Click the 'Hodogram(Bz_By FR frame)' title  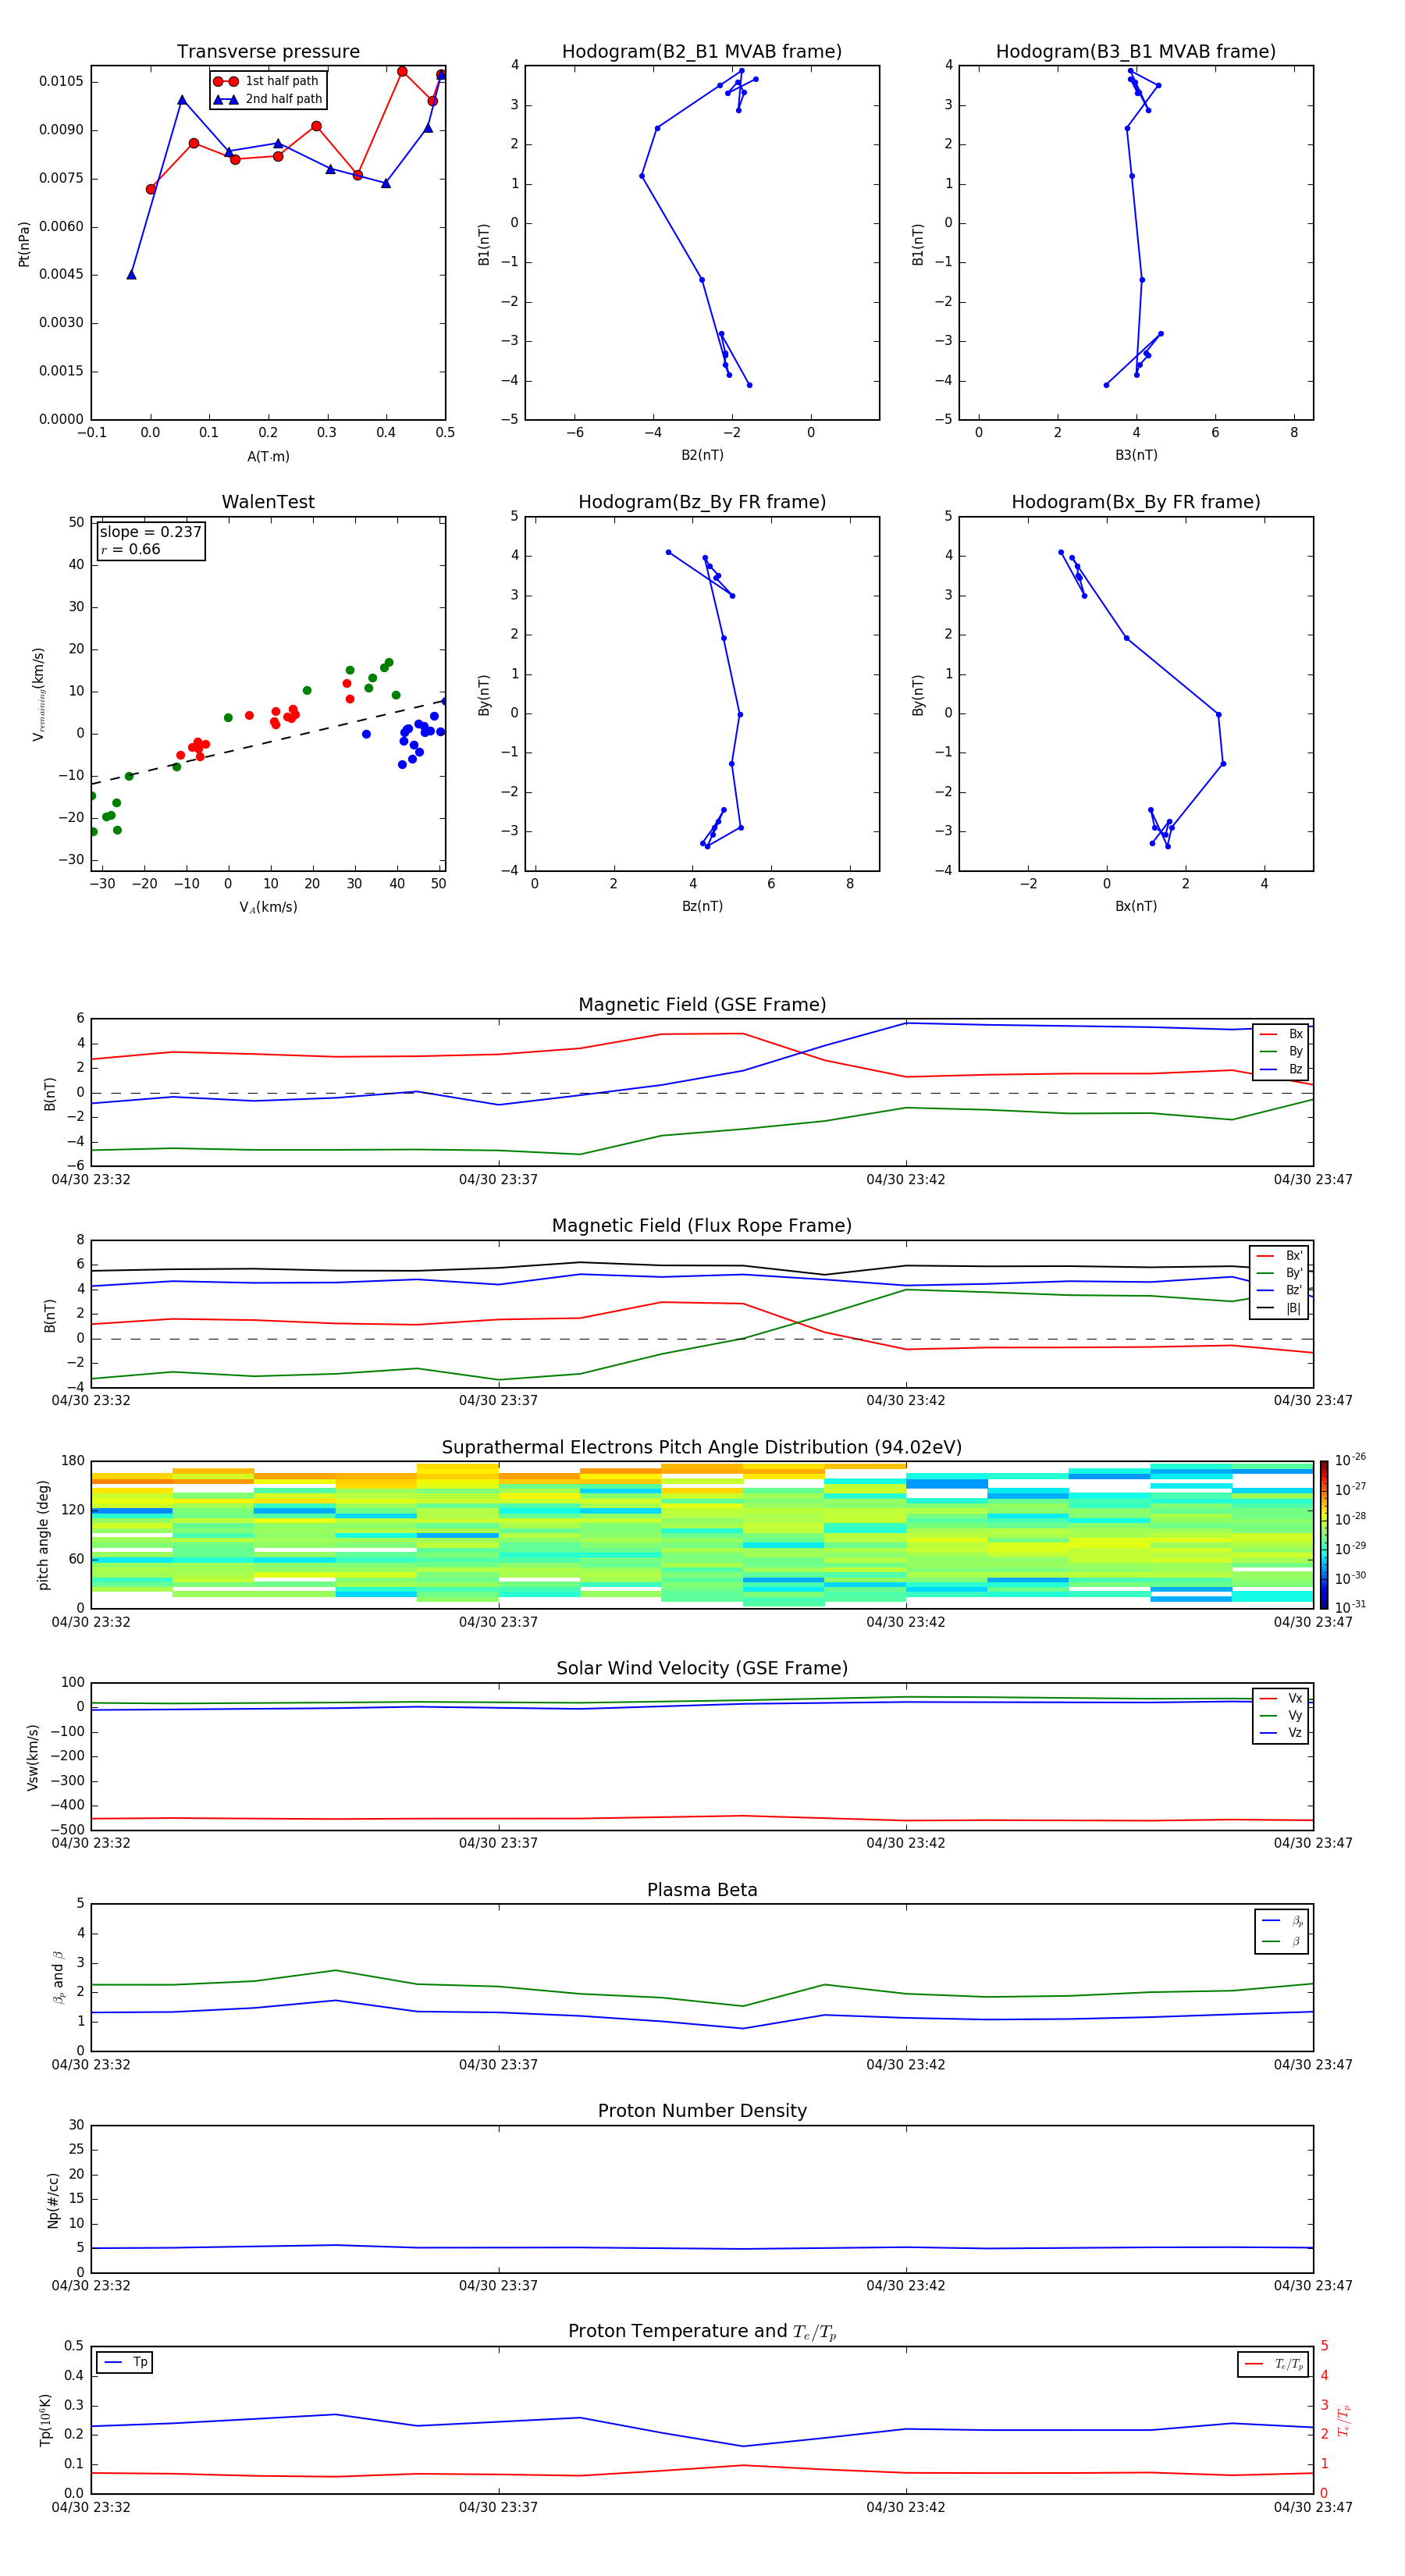[702, 502]
